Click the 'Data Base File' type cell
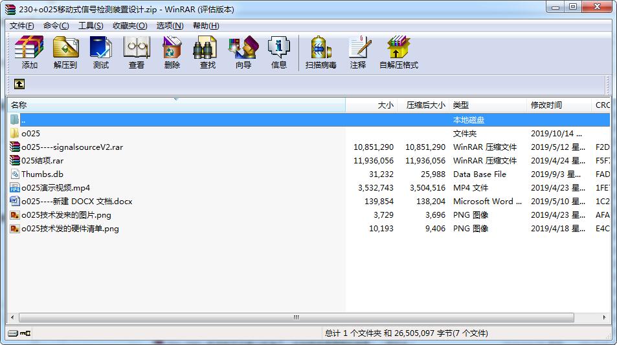This screenshot has width=617, height=345. (480, 174)
